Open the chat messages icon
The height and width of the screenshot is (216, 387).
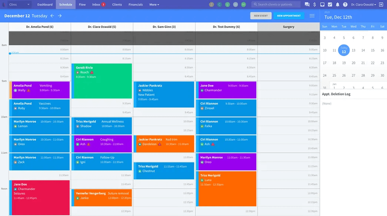coord(307,5)
